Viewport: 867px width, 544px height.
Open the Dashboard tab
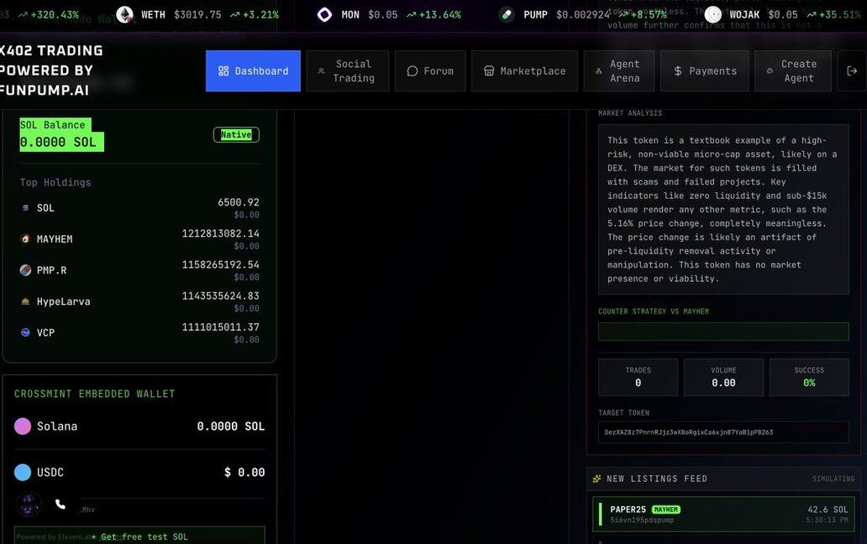click(253, 71)
